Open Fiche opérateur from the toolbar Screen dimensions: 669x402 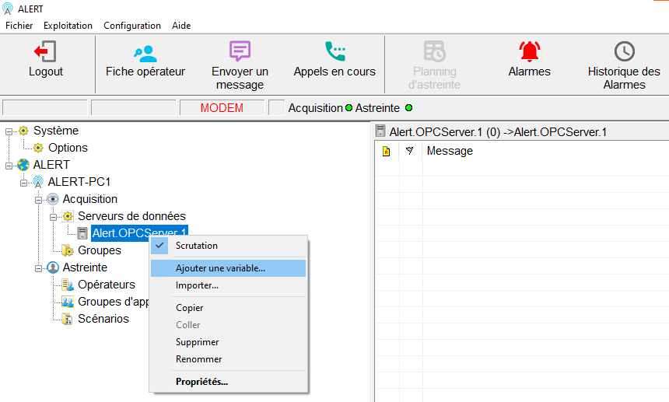[145, 52]
